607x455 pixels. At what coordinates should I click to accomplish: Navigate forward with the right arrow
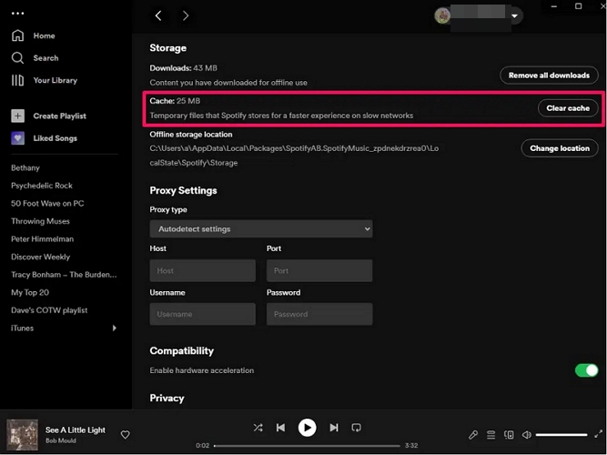click(x=186, y=15)
